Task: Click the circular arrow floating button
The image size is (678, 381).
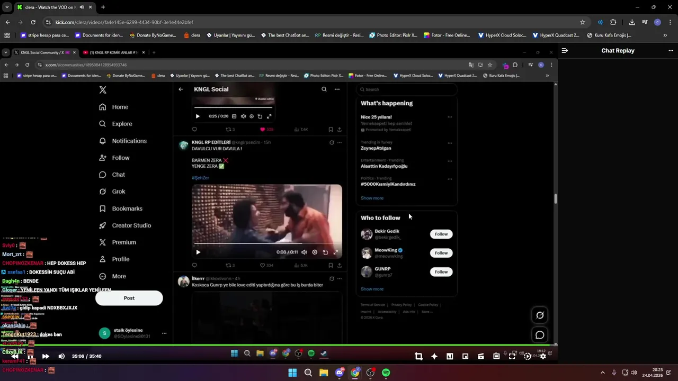Action: click(x=540, y=315)
